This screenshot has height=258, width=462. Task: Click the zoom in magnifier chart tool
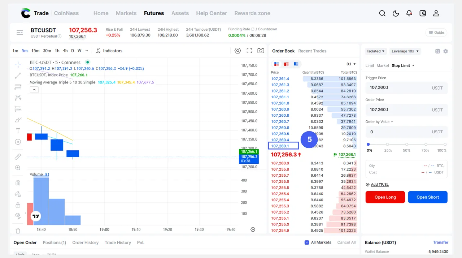(18, 168)
